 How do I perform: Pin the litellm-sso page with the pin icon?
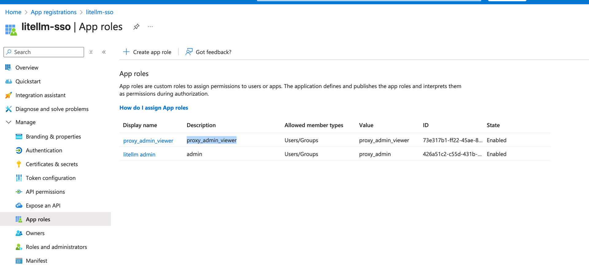136,27
